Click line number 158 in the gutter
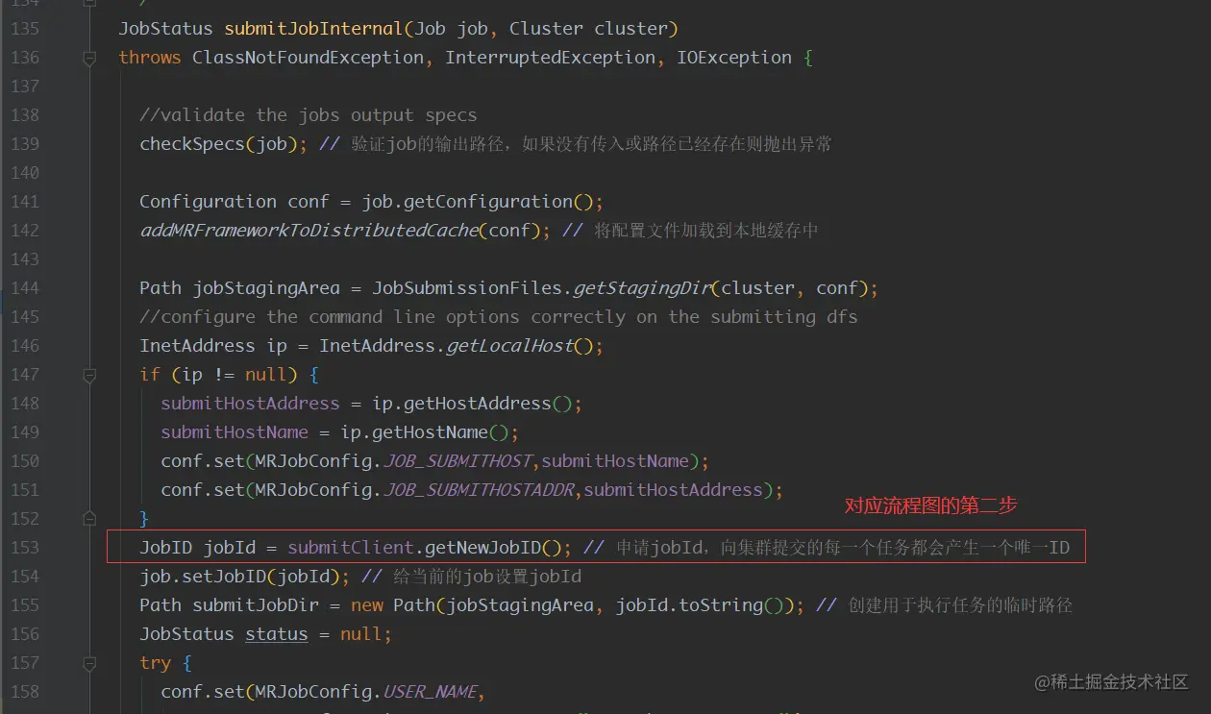 (x=24, y=692)
